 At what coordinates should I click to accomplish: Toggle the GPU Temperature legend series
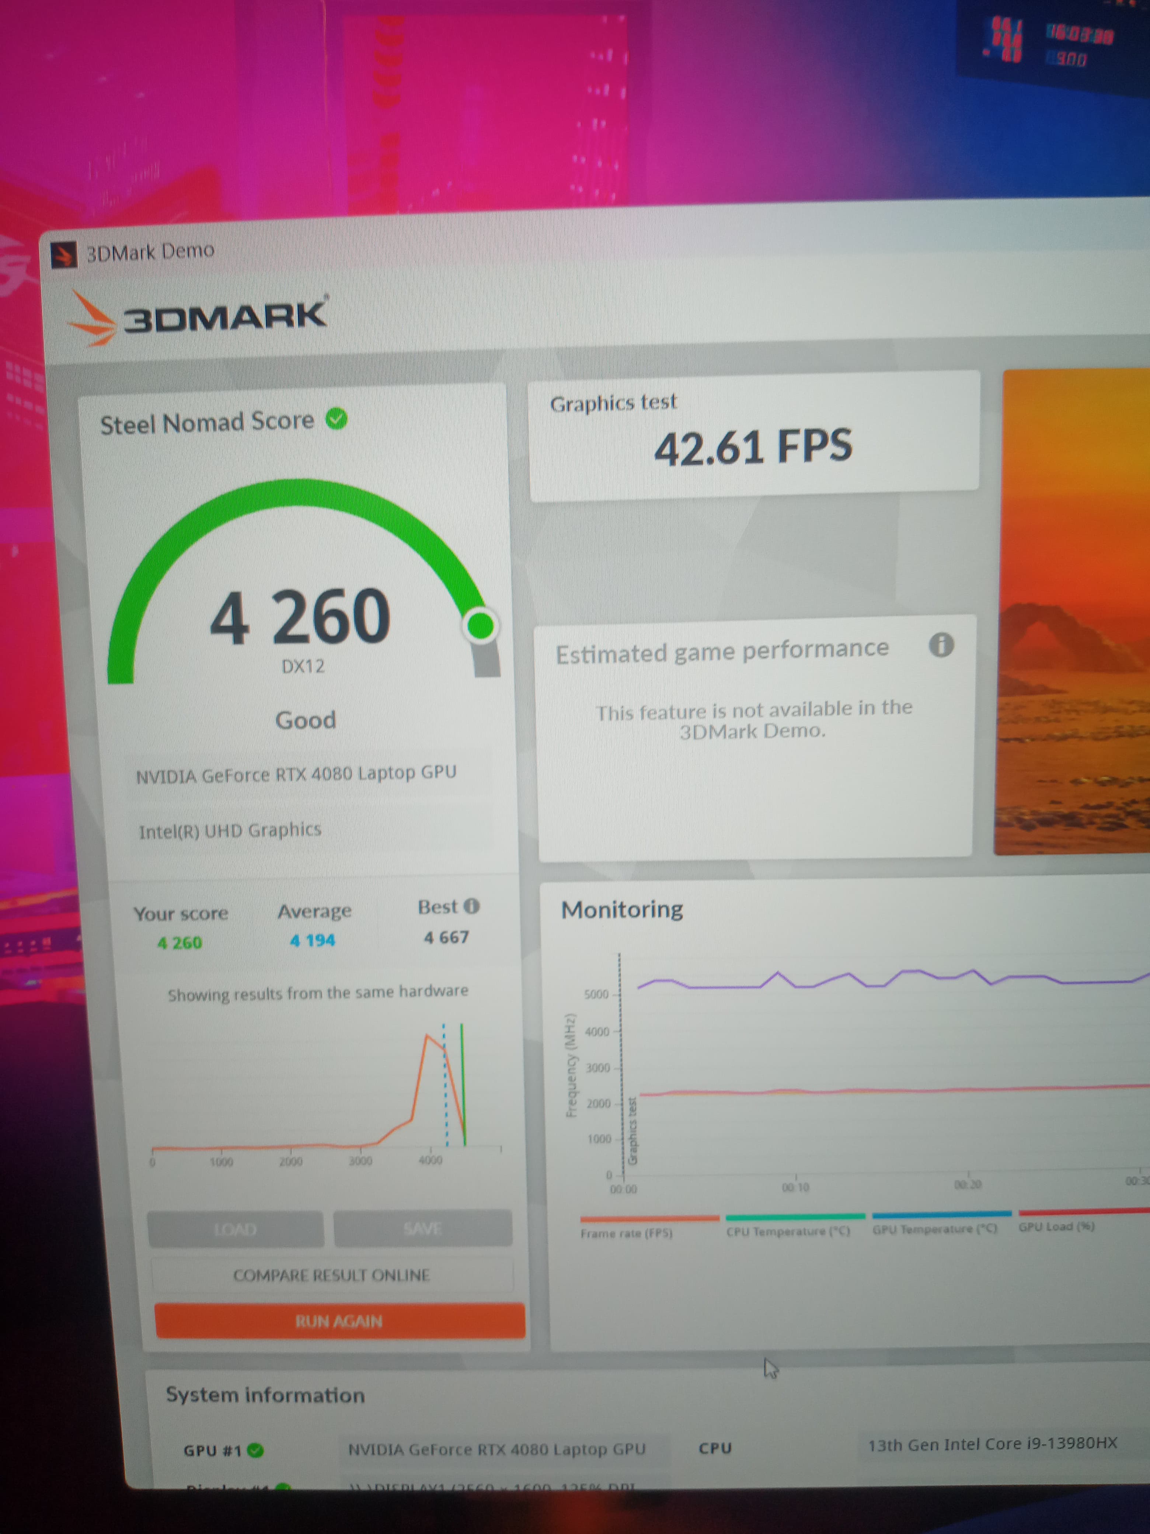[934, 1228]
